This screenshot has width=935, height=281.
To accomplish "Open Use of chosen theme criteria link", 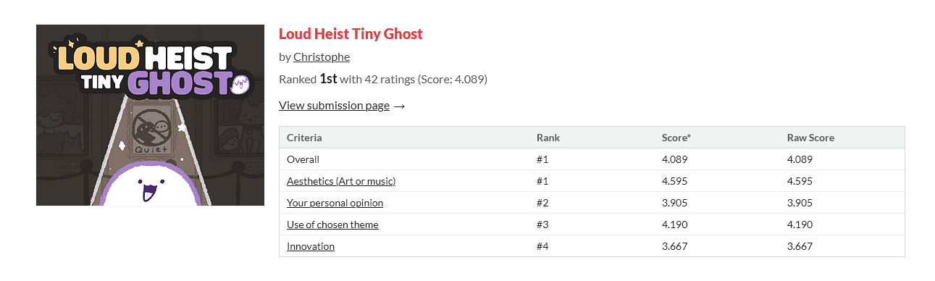I will click(332, 225).
